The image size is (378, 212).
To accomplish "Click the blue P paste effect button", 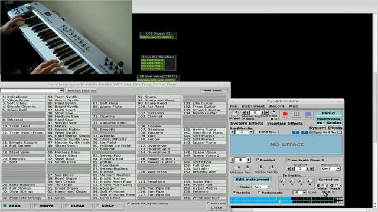I will [x=304, y=132].
